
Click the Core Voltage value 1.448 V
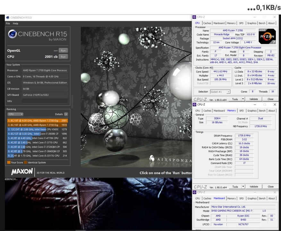[x=248, y=42]
